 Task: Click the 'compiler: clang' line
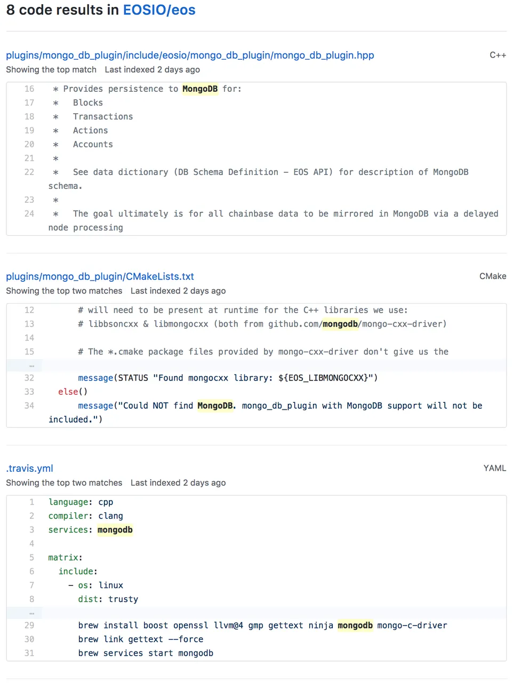(86, 516)
